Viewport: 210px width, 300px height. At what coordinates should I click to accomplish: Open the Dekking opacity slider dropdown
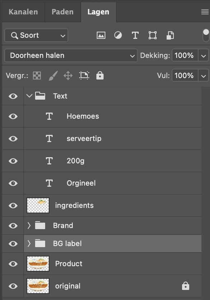point(203,56)
